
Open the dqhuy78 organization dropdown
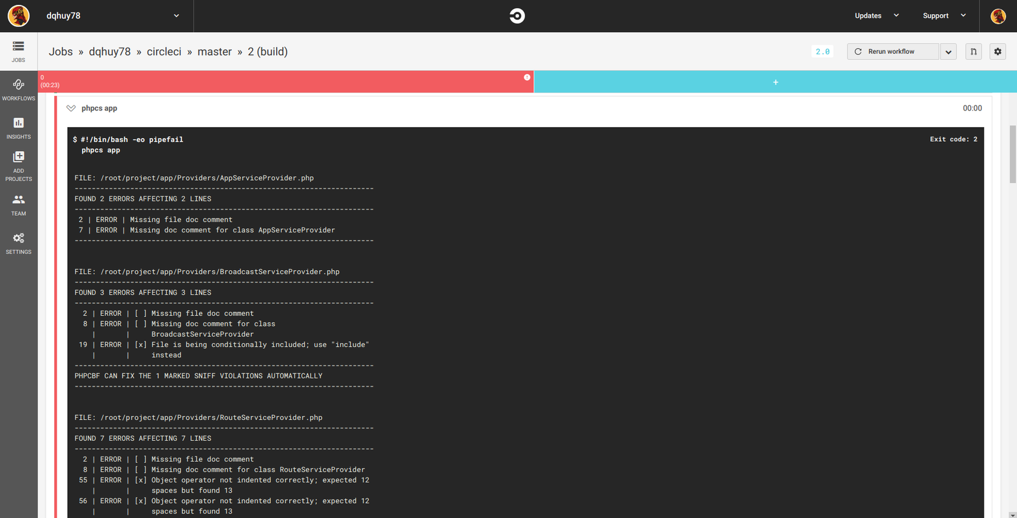112,16
